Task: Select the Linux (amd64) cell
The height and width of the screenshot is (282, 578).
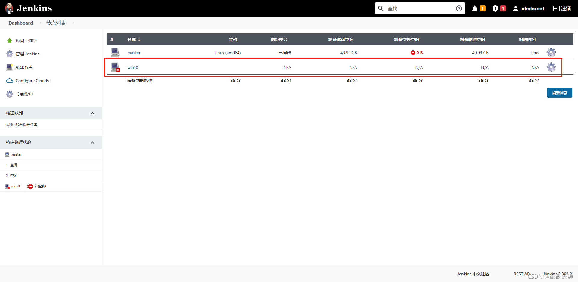Action: [x=228, y=53]
